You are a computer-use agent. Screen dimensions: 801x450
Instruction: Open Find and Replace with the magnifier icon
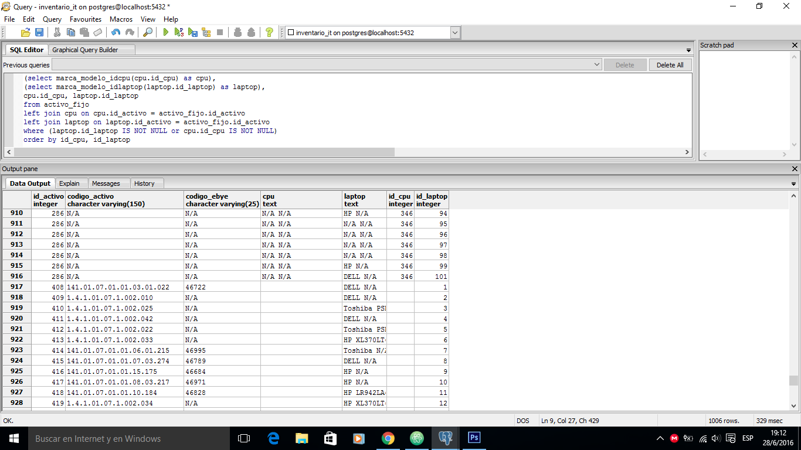(148, 32)
